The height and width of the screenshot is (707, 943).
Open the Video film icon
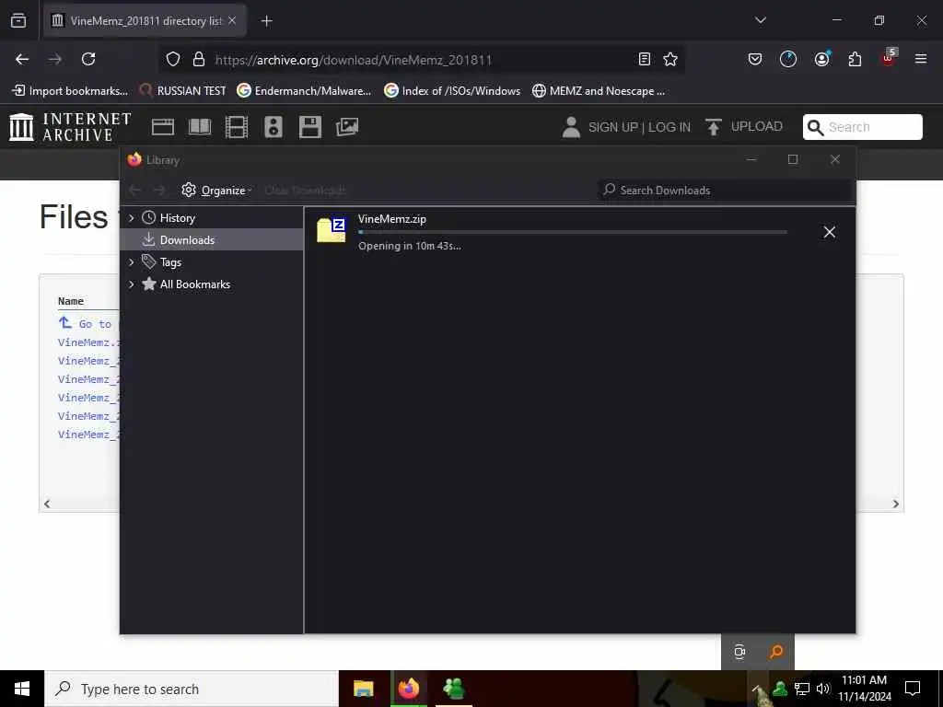click(237, 127)
